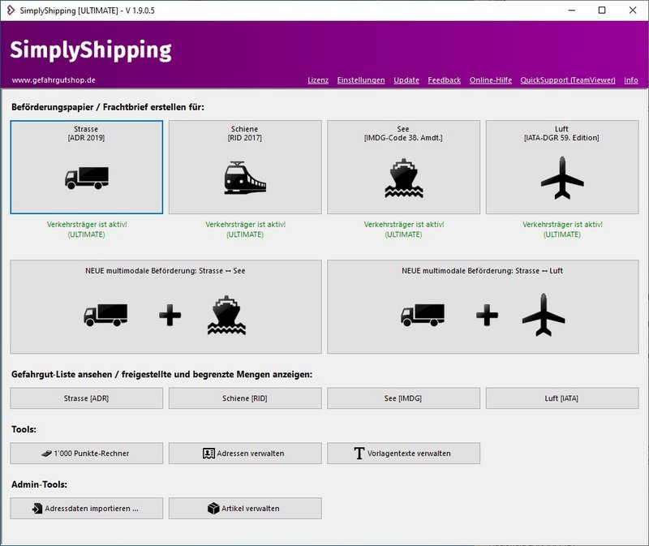View the Strasse [ADR] dangerous goods list
The width and height of the screenshot is (649, 546).
pyautogui.click(x=86, y=398)
